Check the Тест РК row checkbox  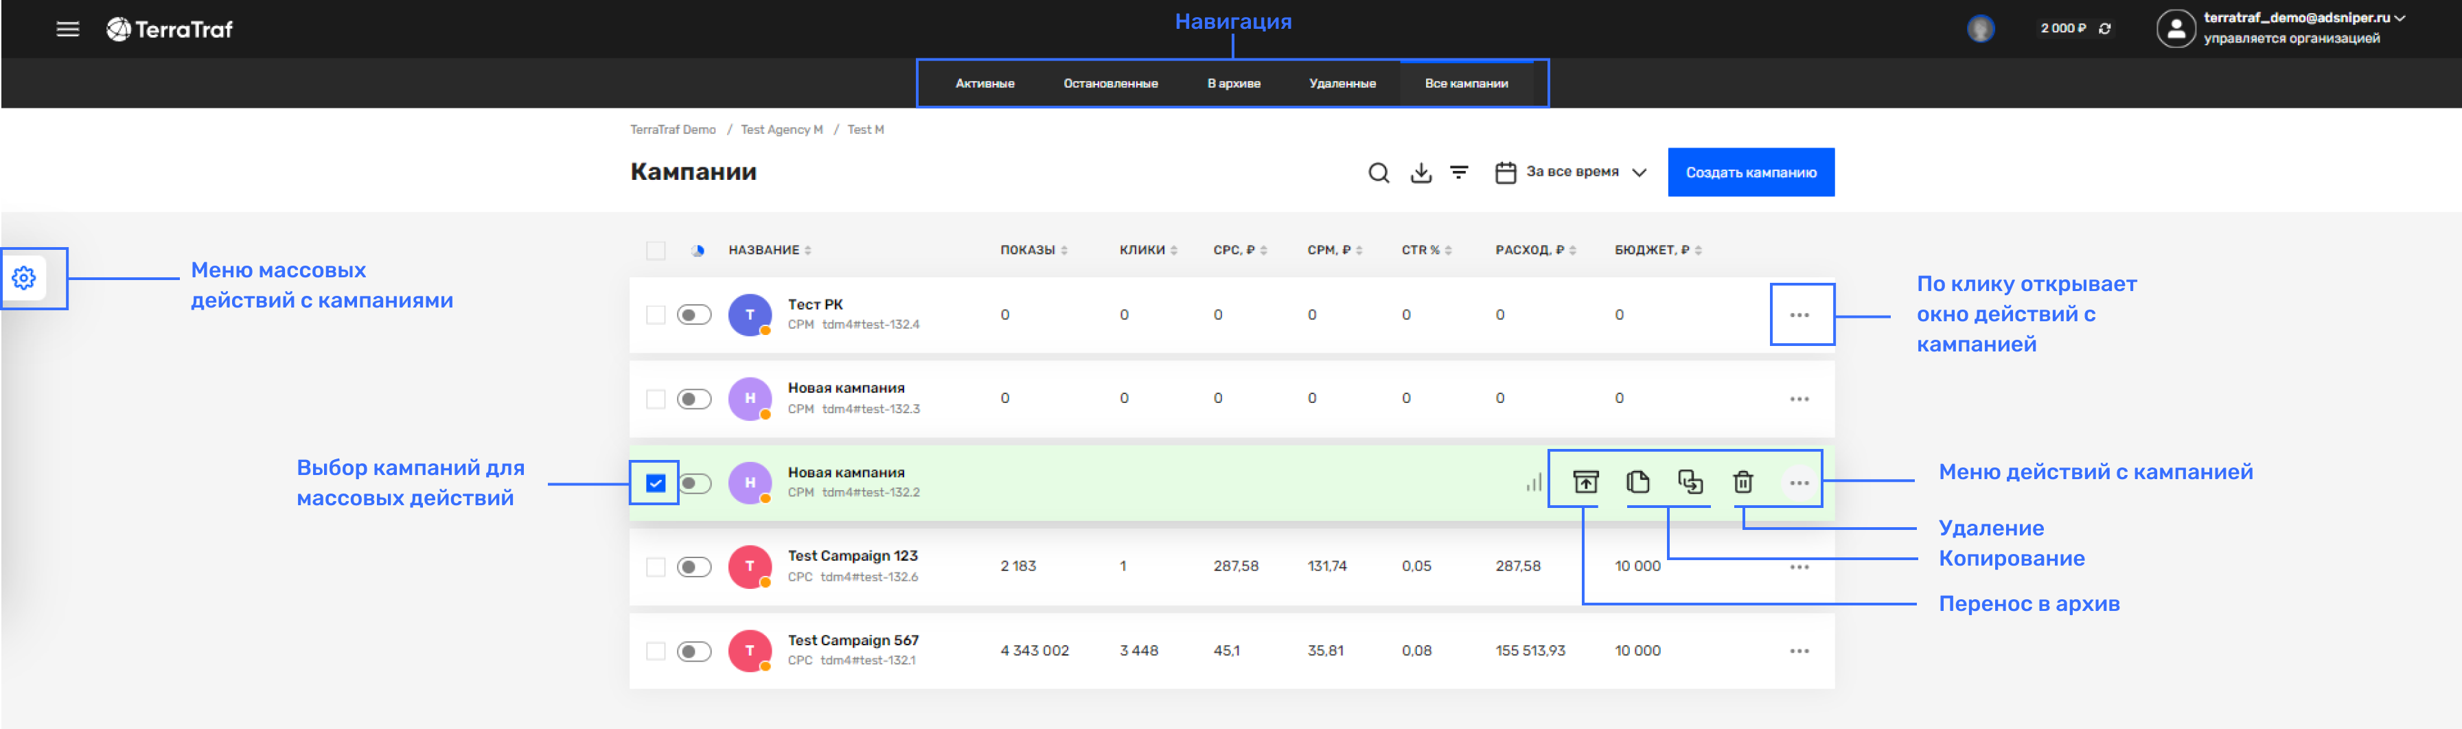point(655,314)
